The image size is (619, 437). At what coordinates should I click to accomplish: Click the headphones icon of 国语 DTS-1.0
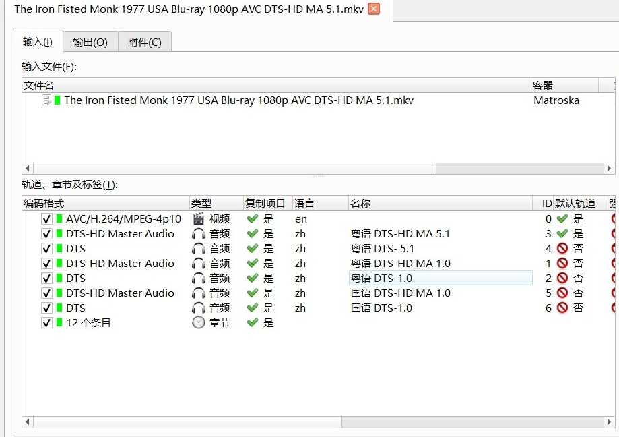pyautogui.click(x=199, y=308)
